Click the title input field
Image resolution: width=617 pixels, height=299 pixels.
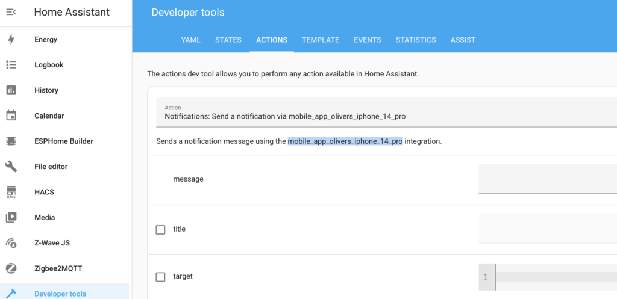click(548, 228)
